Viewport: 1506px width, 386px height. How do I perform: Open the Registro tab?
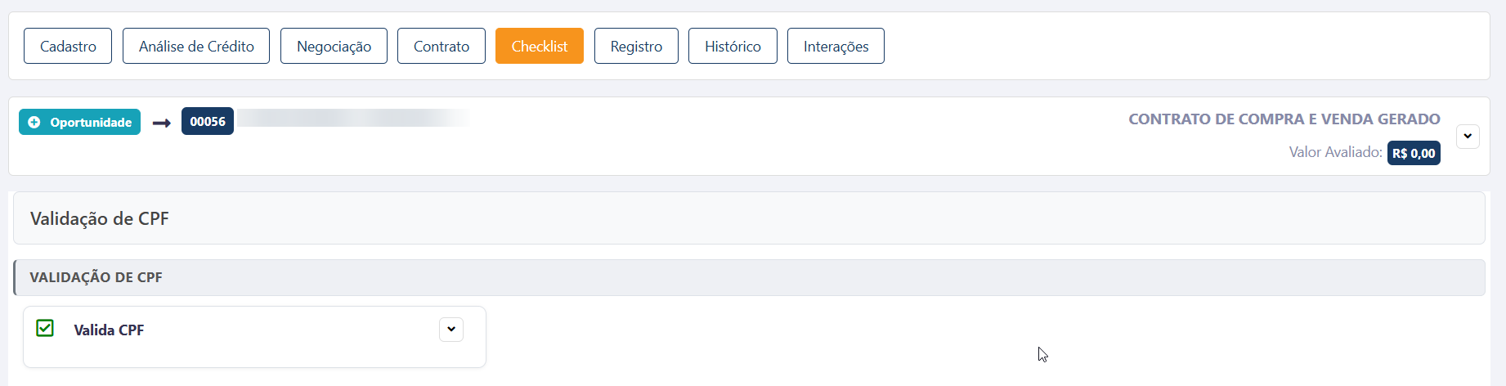636,46
